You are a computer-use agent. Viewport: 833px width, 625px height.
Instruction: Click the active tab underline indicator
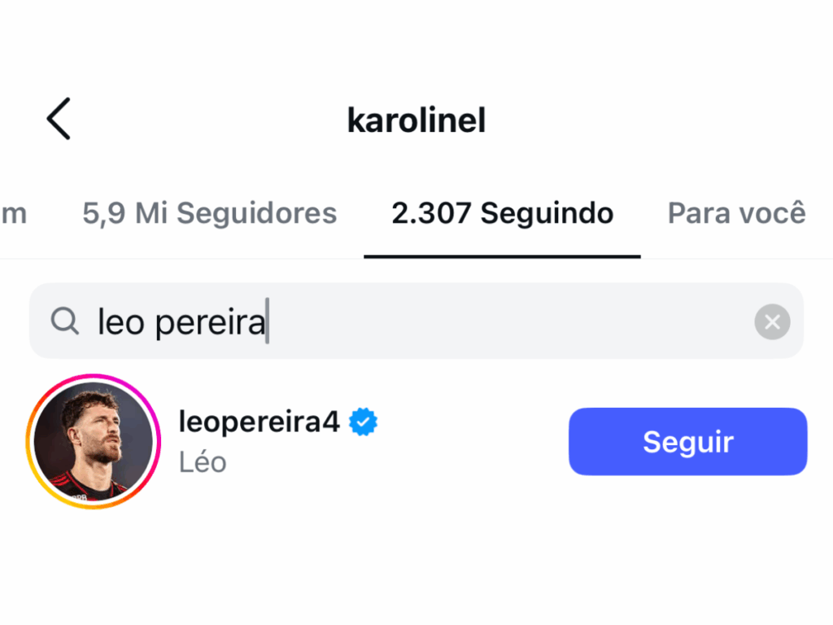tap(502, 256)
